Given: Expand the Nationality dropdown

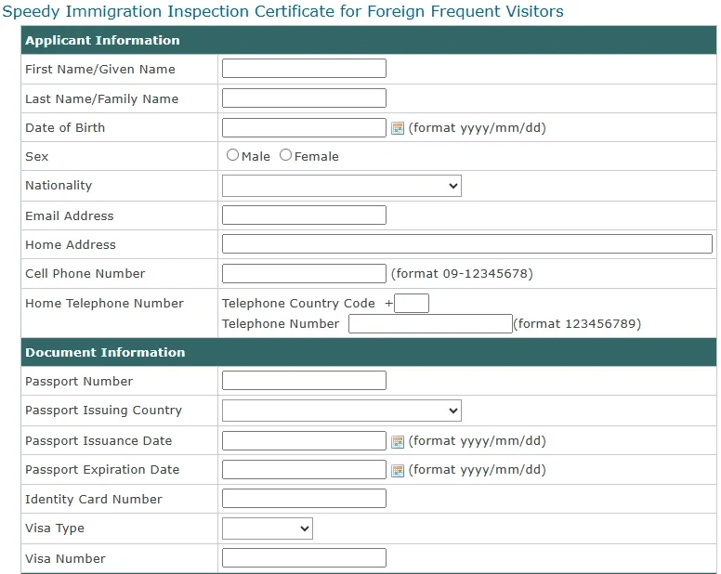Looking at the screenshot, I should point(341,186).
